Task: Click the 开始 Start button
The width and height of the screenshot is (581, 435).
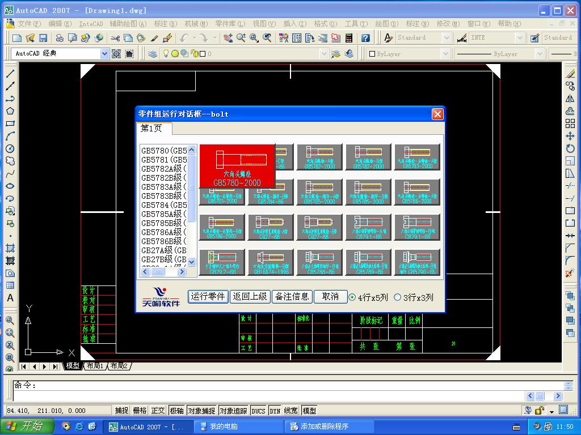Action: (27, 426)
